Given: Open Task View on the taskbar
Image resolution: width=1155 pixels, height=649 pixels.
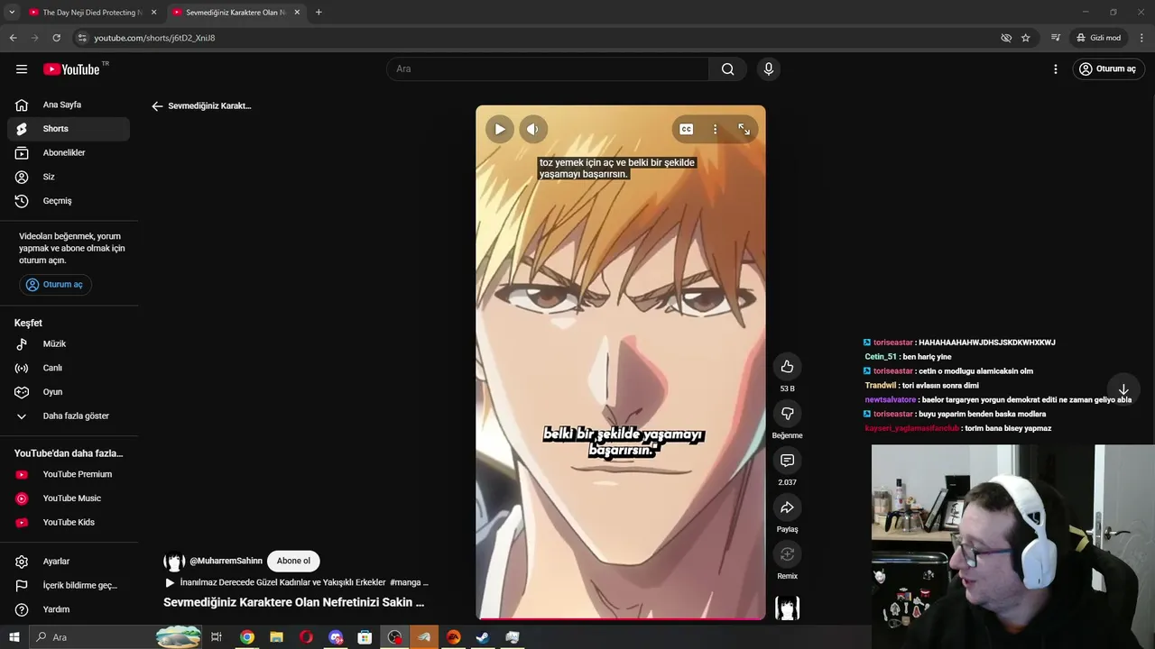Looking at the screenshot, I should pyautogui.click(x=217, y=637).
